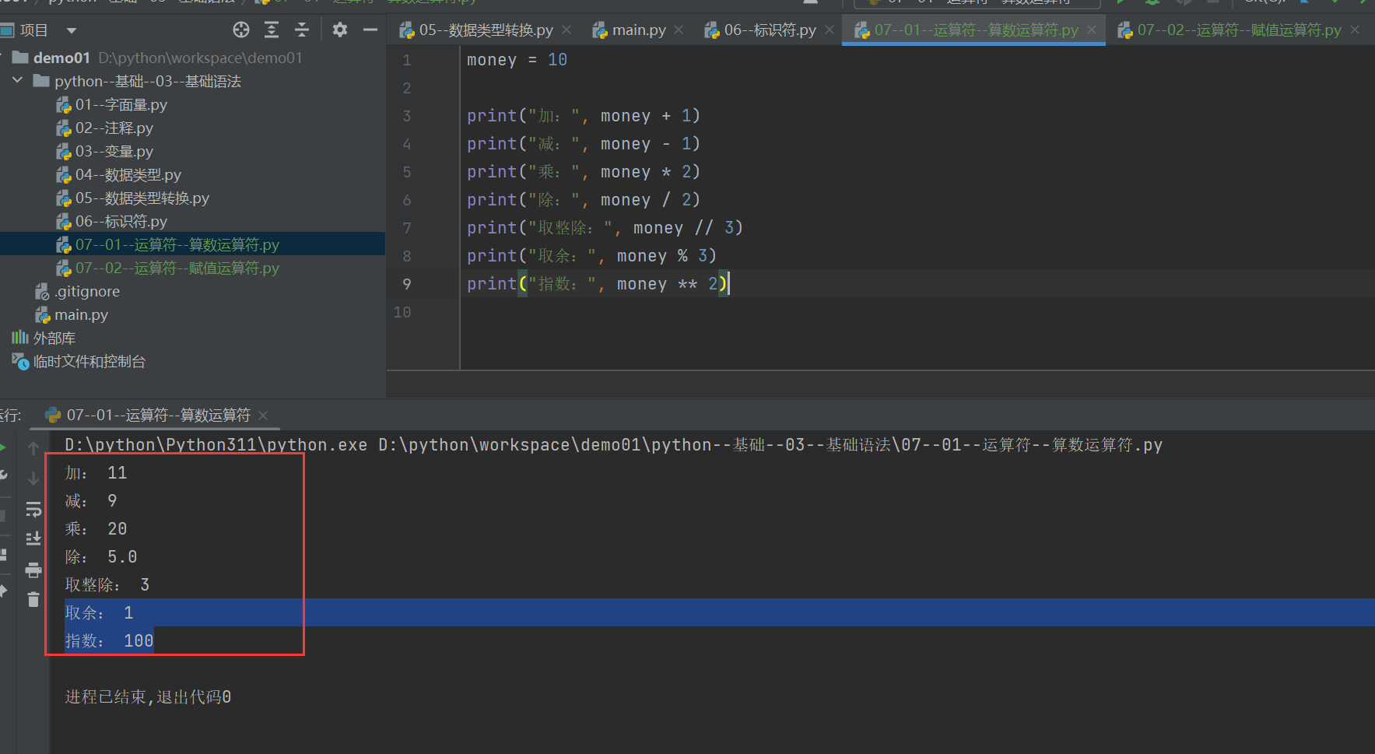Click console output 除: 5.0
The height and width of the screenshot is (754, 1375).
(x=101, y=557)
